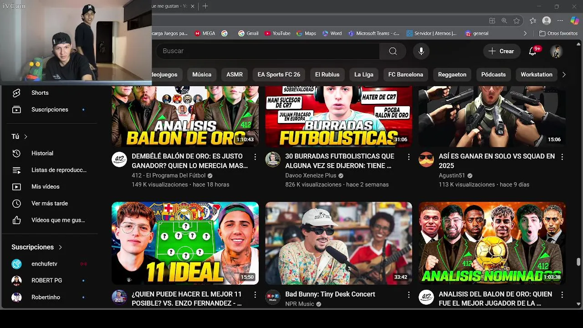This screenshot has width=583, height=328.
Task: Open Bad Bunny: Tiny Desk Concert title
Action: [330, 294]
